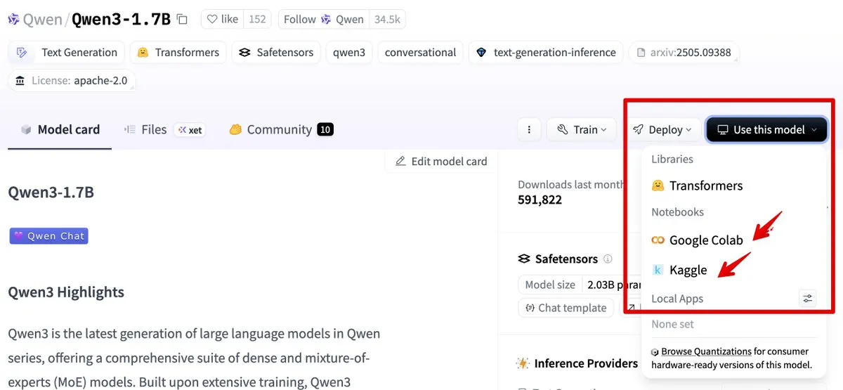The width and height of the screenshot is (843, 390).
Task: Select the Text Generation tag
Action: pyautogui.click(x=67, y=52)
